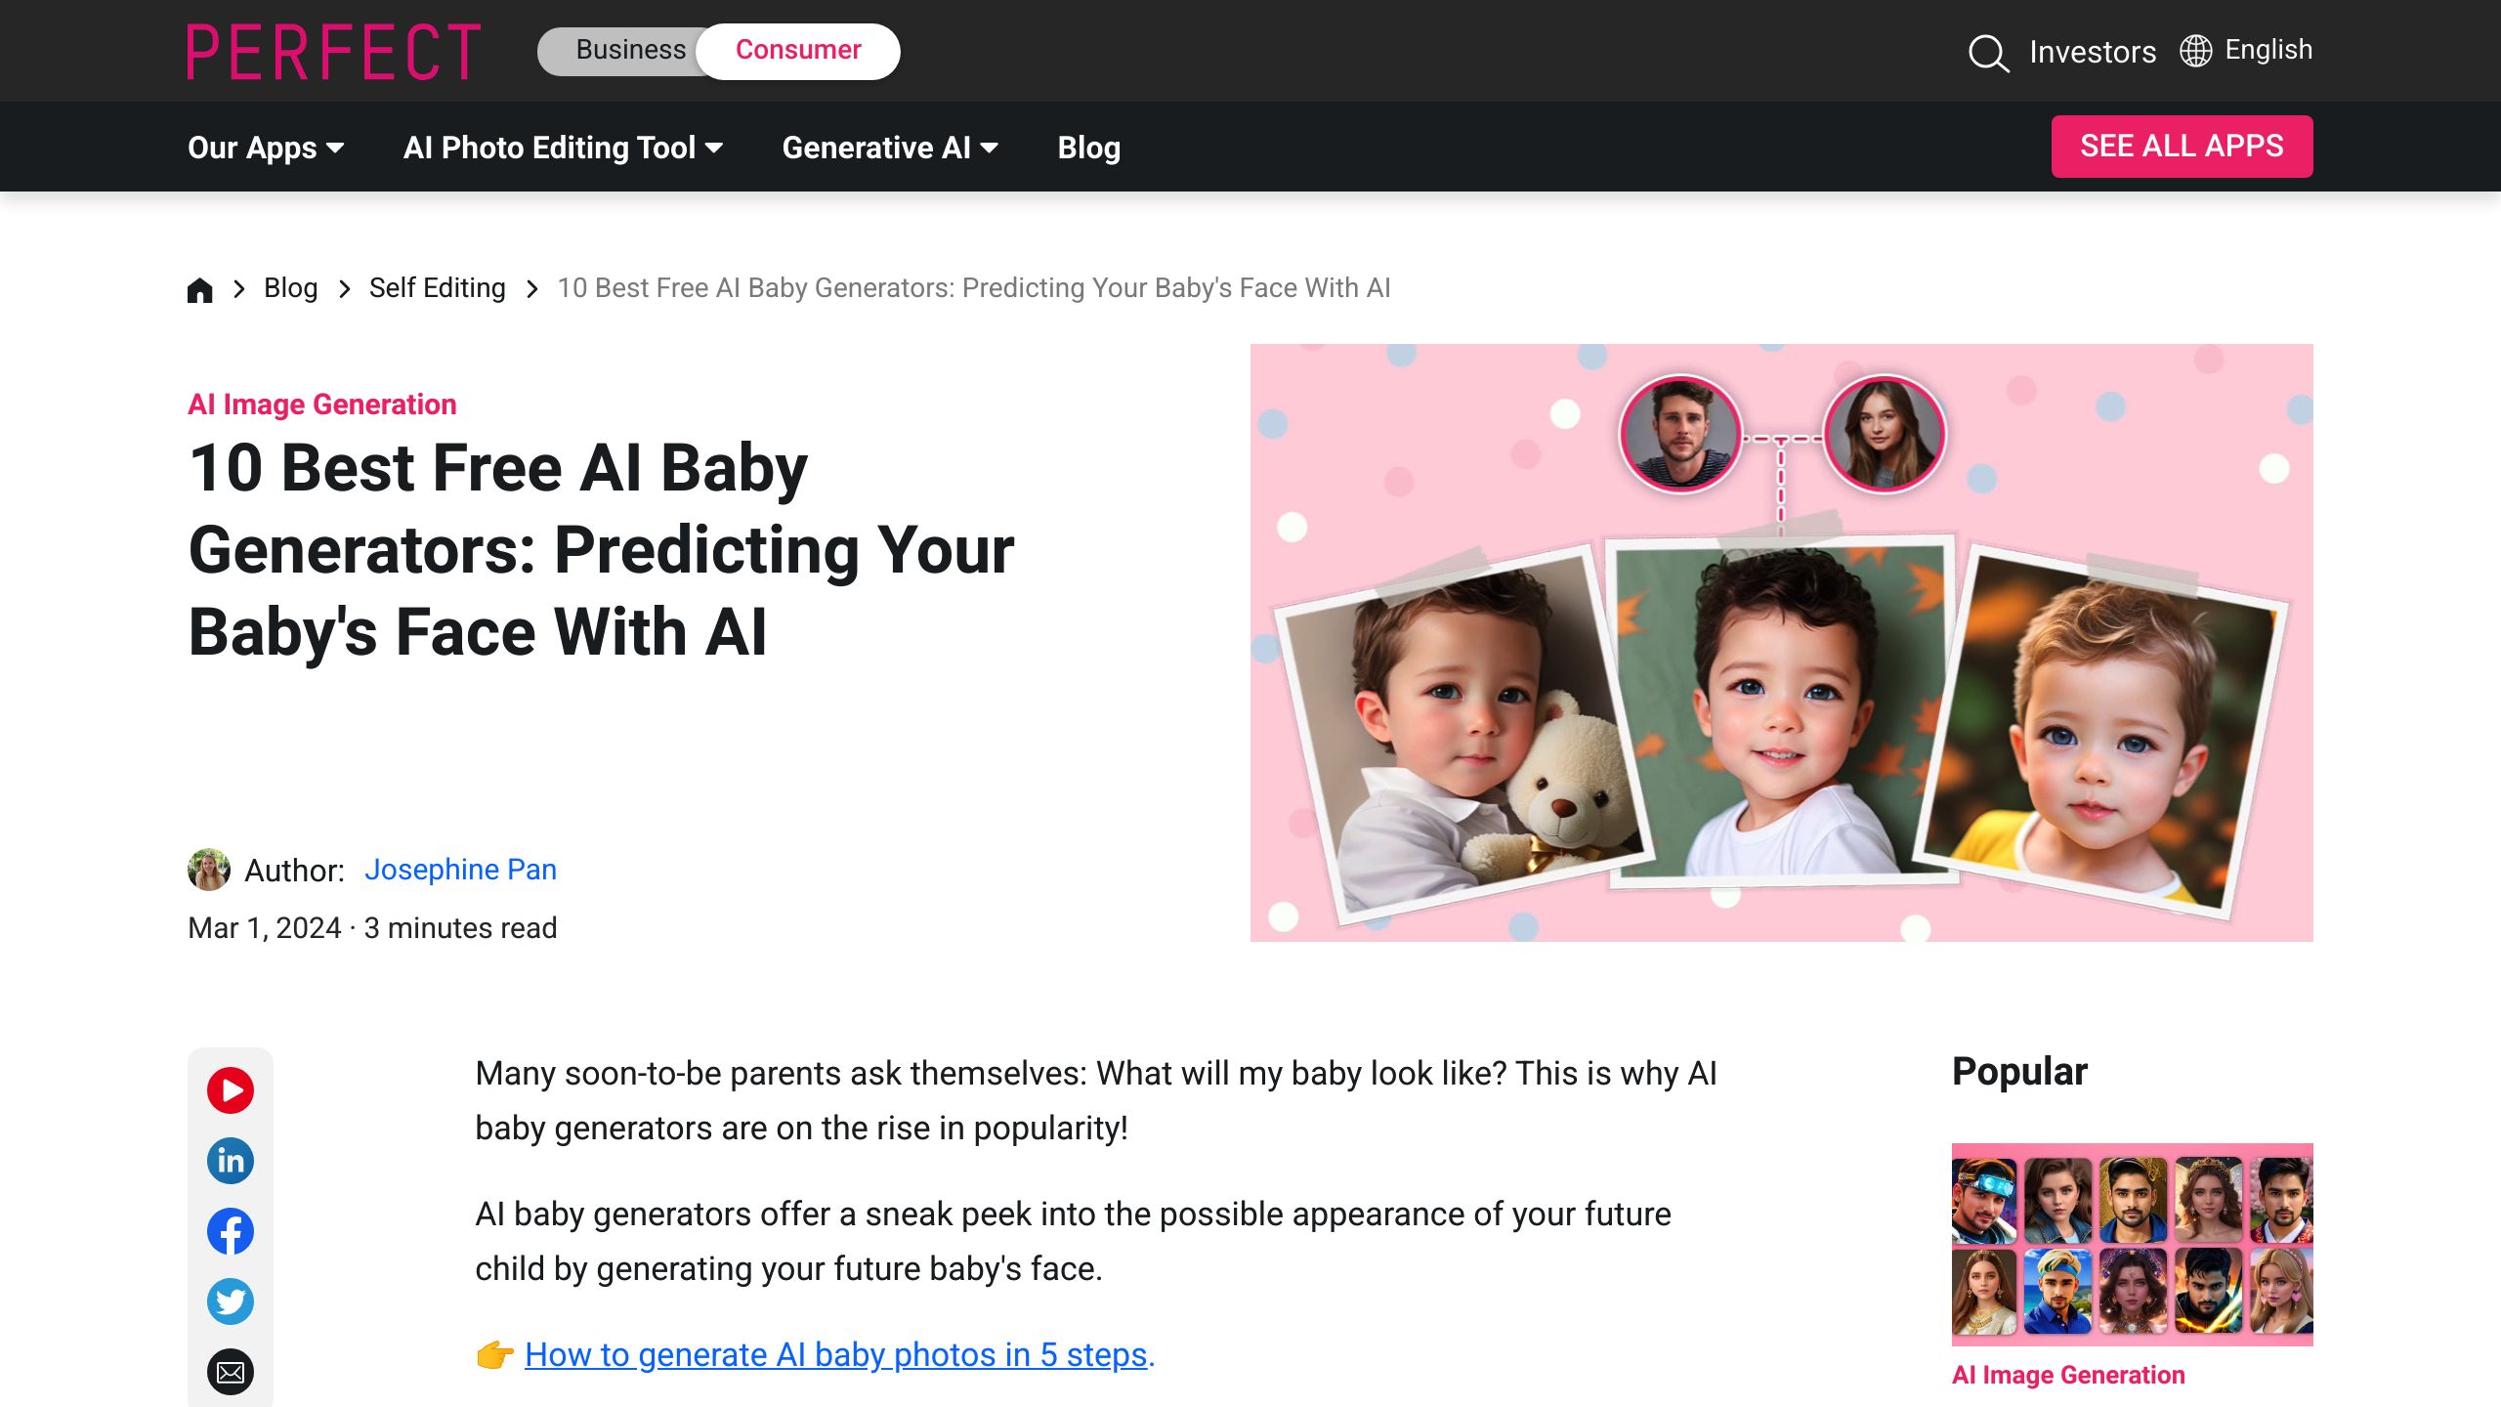Click the PERFECT logo
Viewport: 2501px width, 1407px height.
(334, 52)
